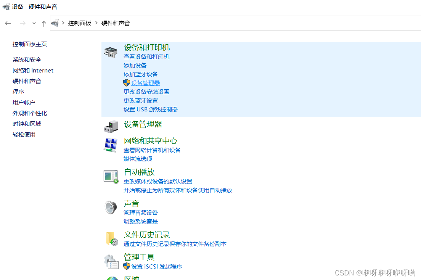Open 用户帐户 in the sidebar
This screenshot has width=421, height=280.
[24, 102]
